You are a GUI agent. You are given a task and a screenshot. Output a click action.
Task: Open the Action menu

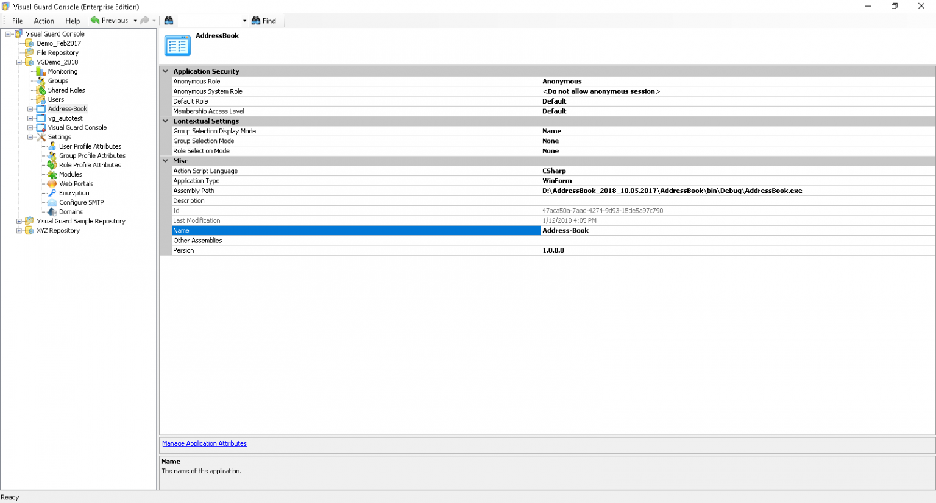[44, 21]
